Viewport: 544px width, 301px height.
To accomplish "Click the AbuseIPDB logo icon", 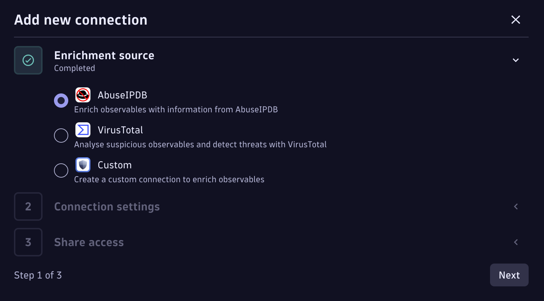I will [x=83, y=95].
